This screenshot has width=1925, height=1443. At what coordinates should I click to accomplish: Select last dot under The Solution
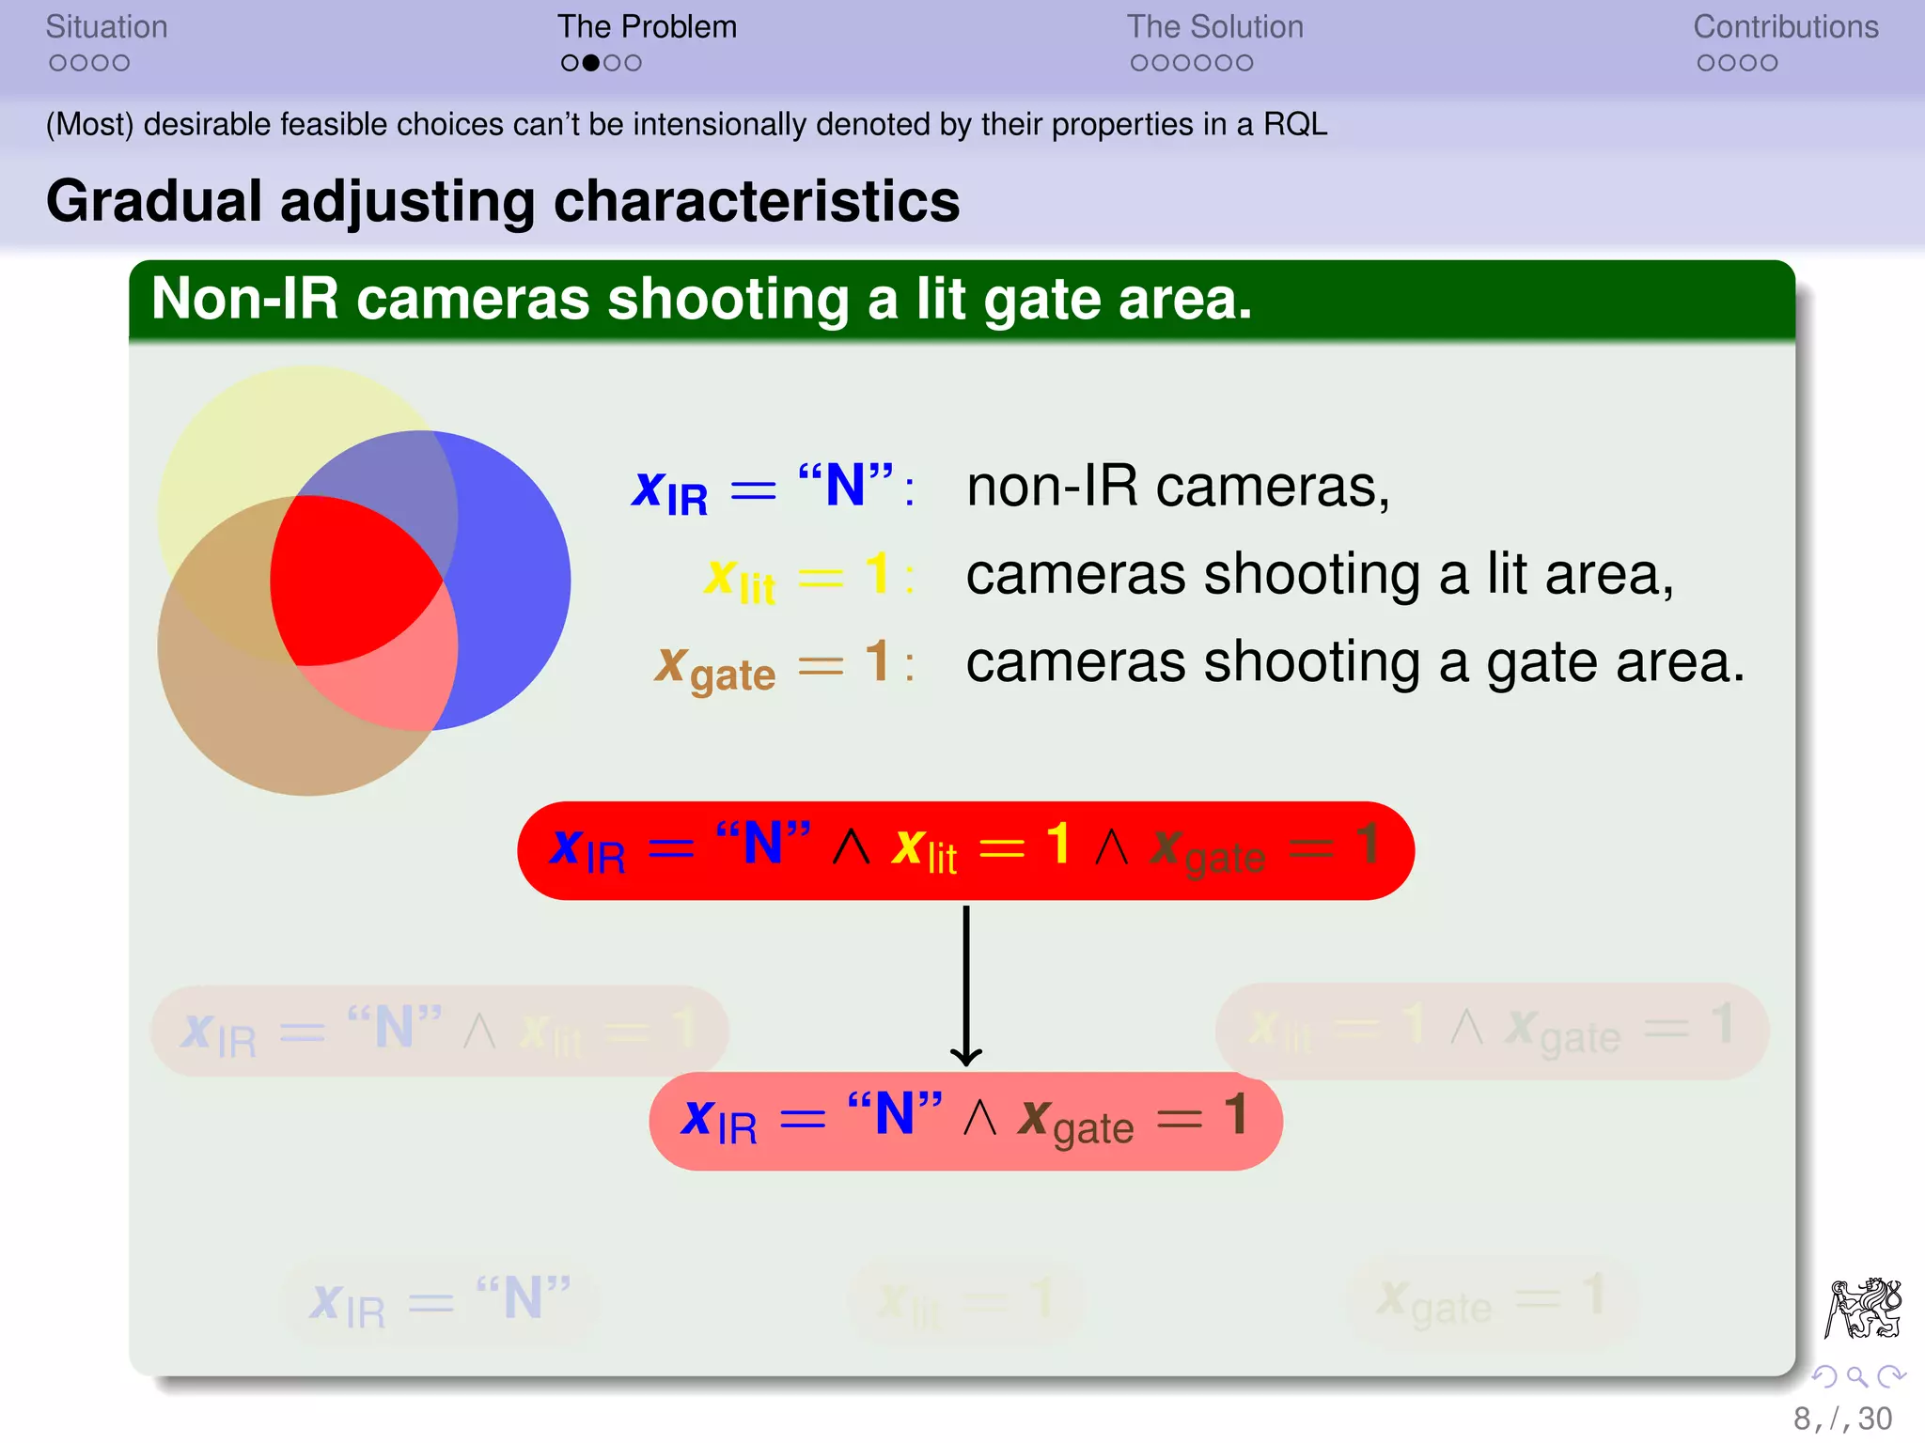pos(1244,63)
